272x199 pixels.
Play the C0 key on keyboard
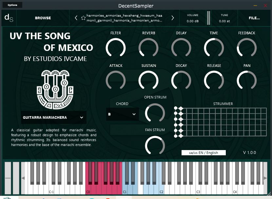pyautogui.click(x=87, y=190)
